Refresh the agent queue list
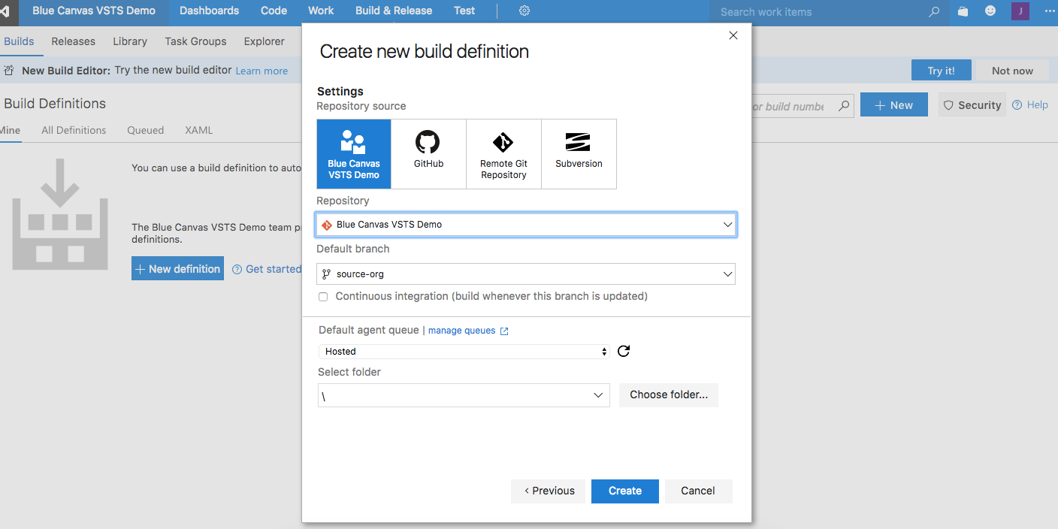Image resolution: width=1058 pixels, height=529 pixels. (x=624, y=351)
